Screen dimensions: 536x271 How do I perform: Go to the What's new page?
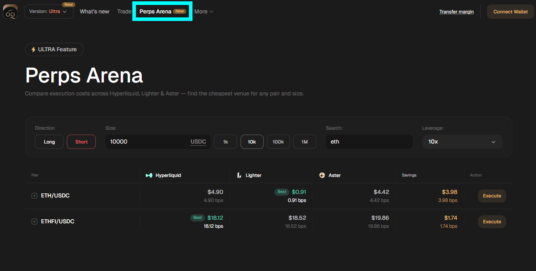coord(94,12)
